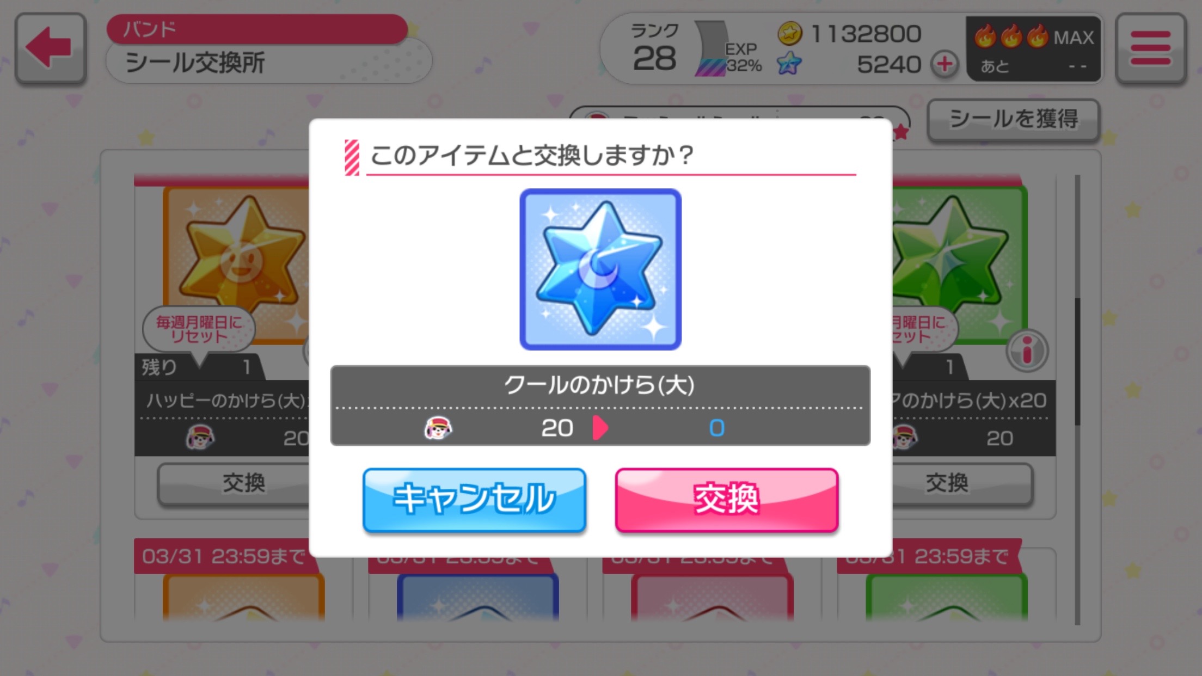Click the blue キャンセル button
This screenshot has width=1202, height=676.
tap(474, 500)
